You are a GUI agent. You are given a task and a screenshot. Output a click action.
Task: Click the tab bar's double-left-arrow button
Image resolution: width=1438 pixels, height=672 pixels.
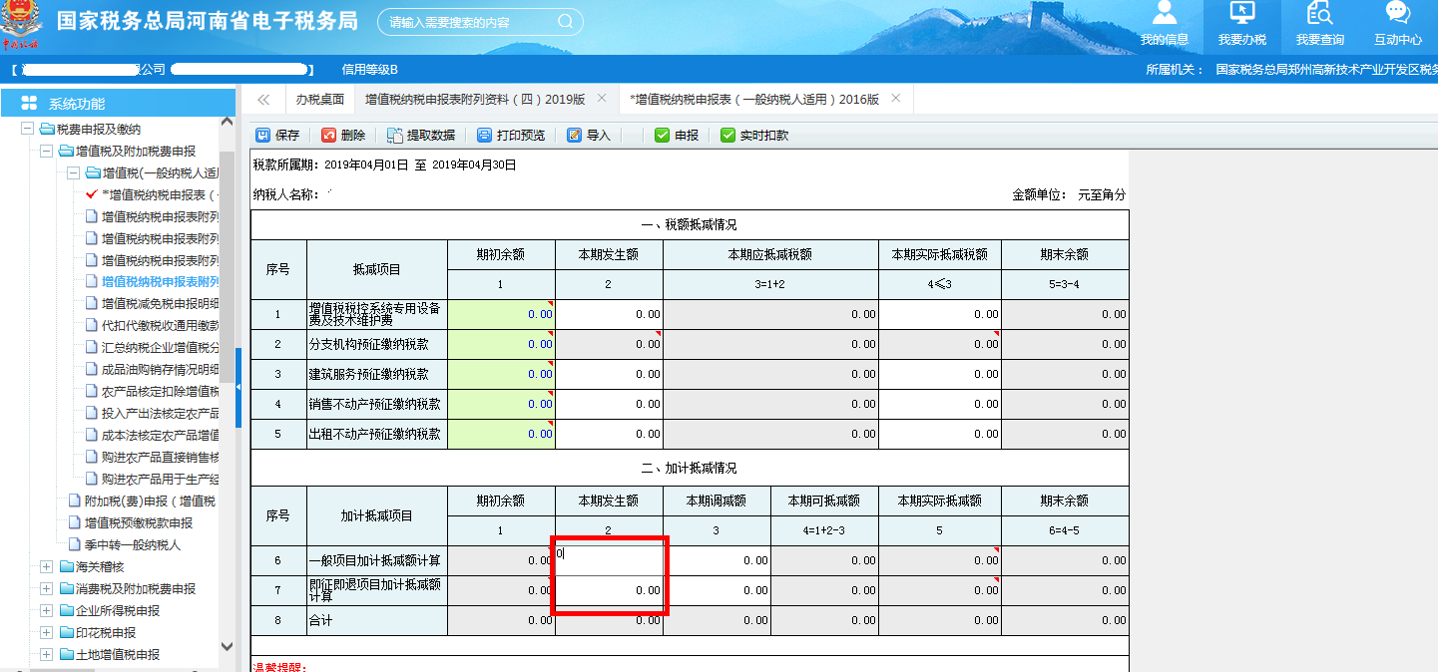[263, 99]
